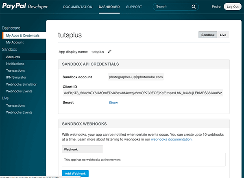Open the Documentation tab
Image resolution: width=244 pixels, height=178 pixels.
78,7
